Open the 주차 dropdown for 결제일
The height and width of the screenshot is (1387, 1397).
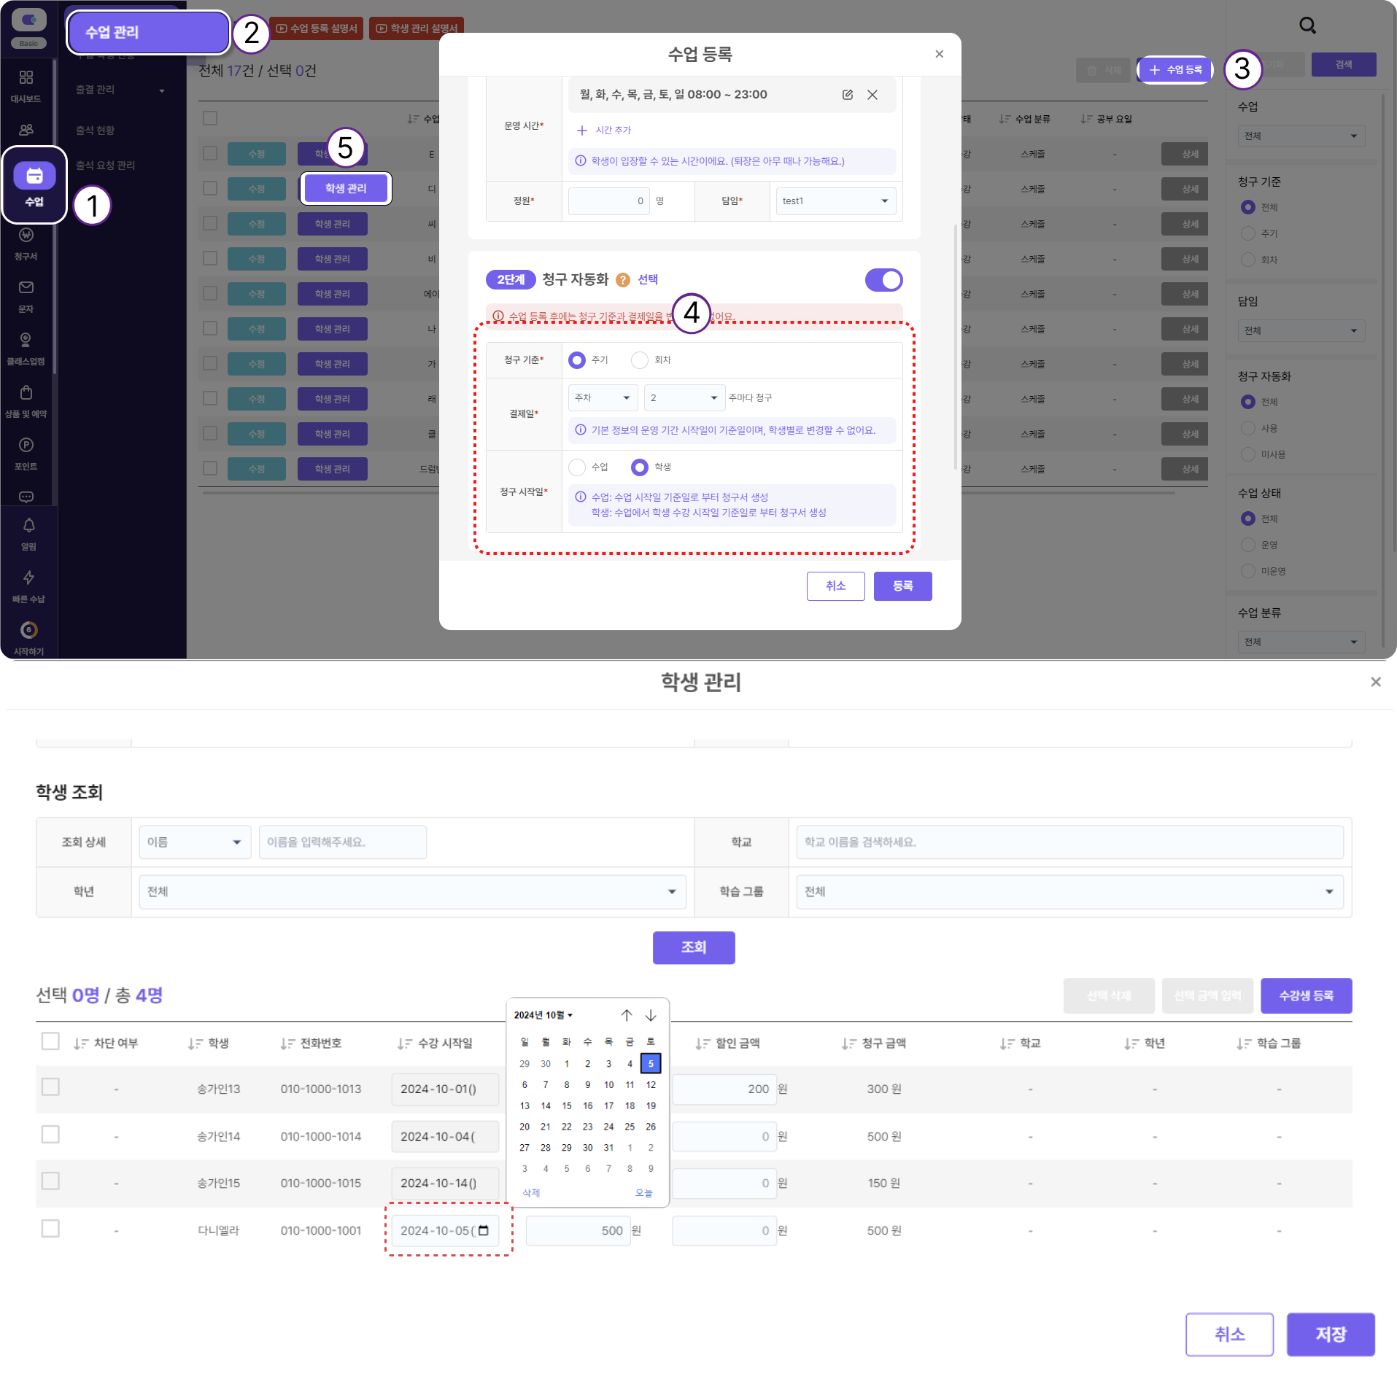(x=603, y=398)
